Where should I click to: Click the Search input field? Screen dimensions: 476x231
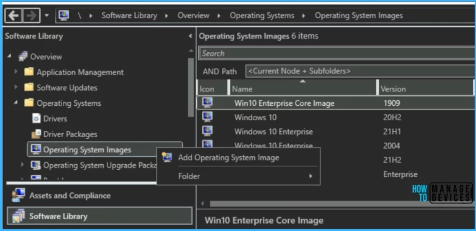coord(337,53)
